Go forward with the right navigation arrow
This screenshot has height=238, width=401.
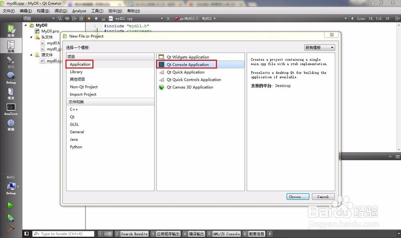coord(96,18)
